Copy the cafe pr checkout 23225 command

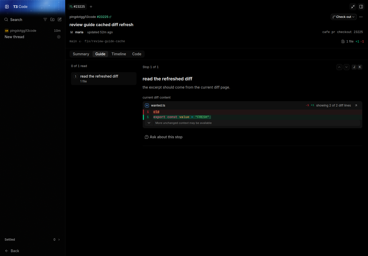pos(342,32)
